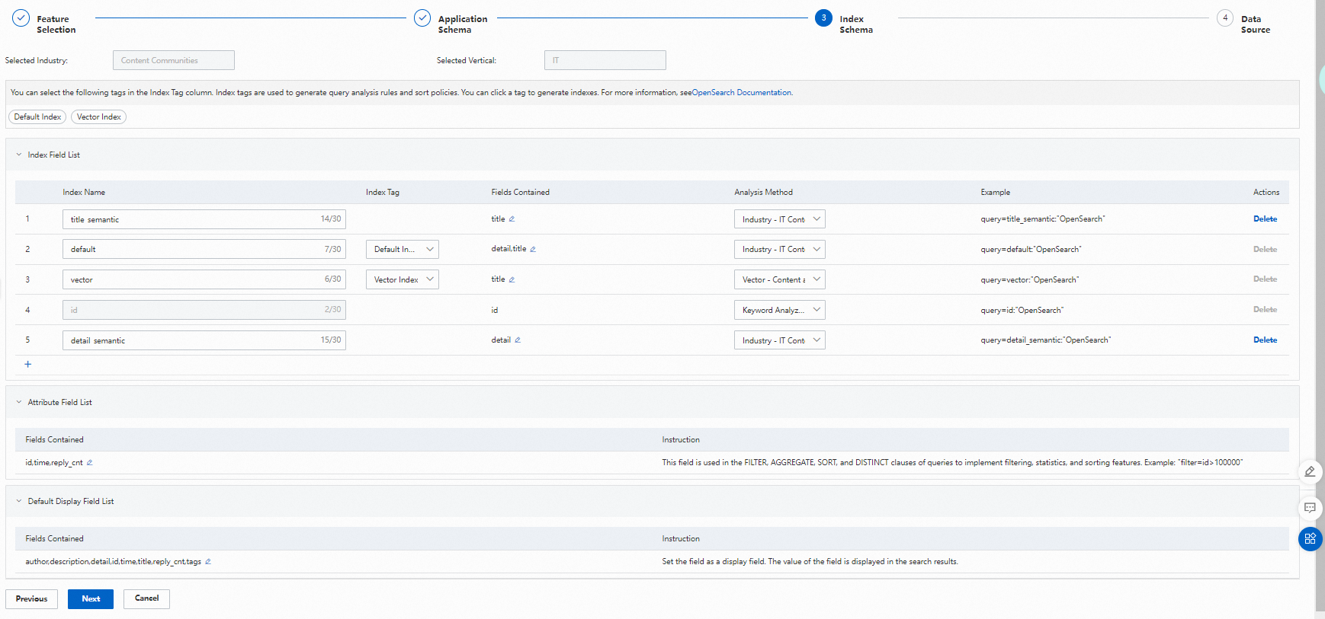Click the Data Source step label
This screenshot has width=1325, height=619.
pyautogui.click(x=1256, y=24)
